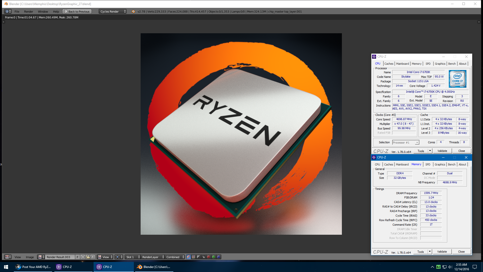Screen dimensions: 483x272
Task: Click the pivot point icon
Action: coord(117,257)
